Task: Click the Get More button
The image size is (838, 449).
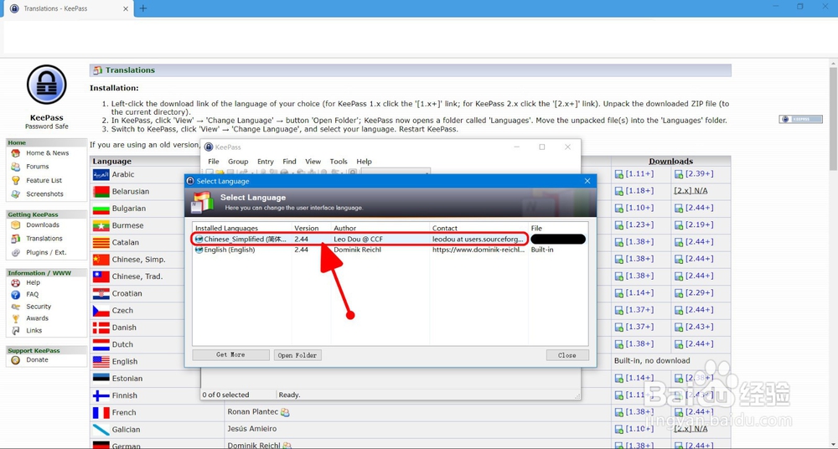Action: click(231, 355)
